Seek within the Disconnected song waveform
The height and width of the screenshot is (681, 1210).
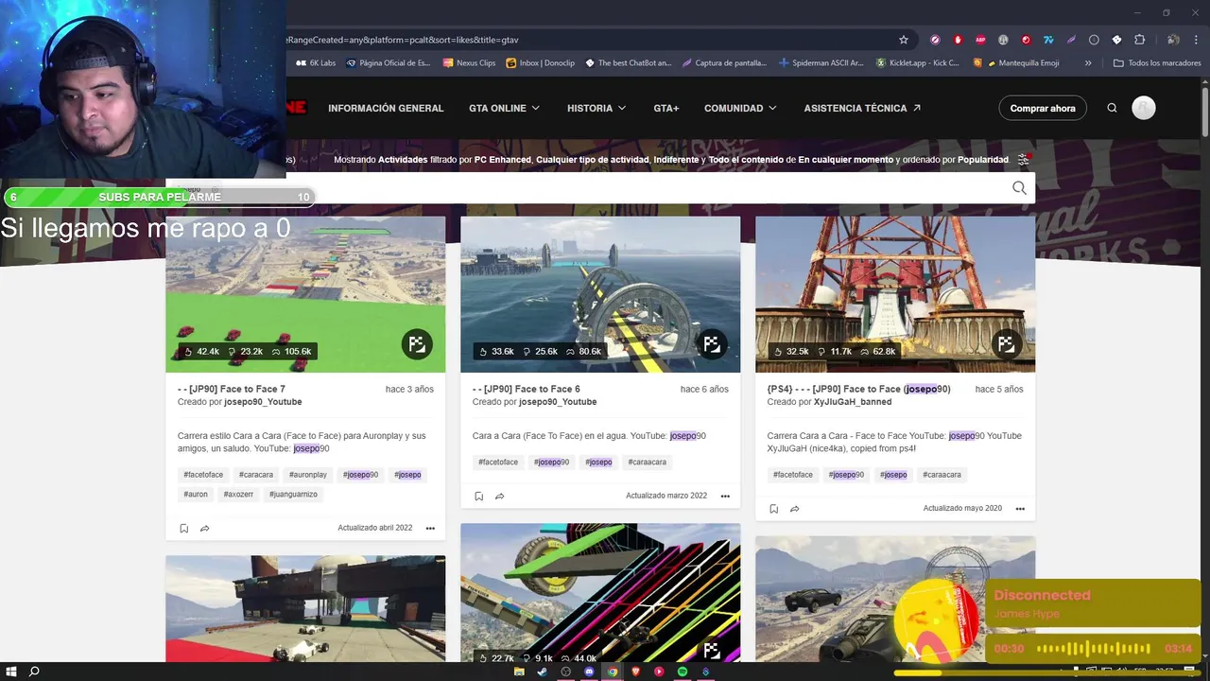point(1094,649)
